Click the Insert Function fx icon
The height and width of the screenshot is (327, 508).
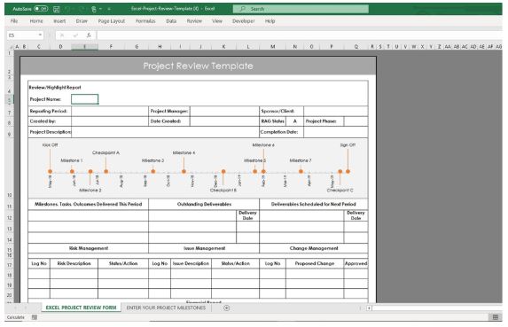point(89,35)
